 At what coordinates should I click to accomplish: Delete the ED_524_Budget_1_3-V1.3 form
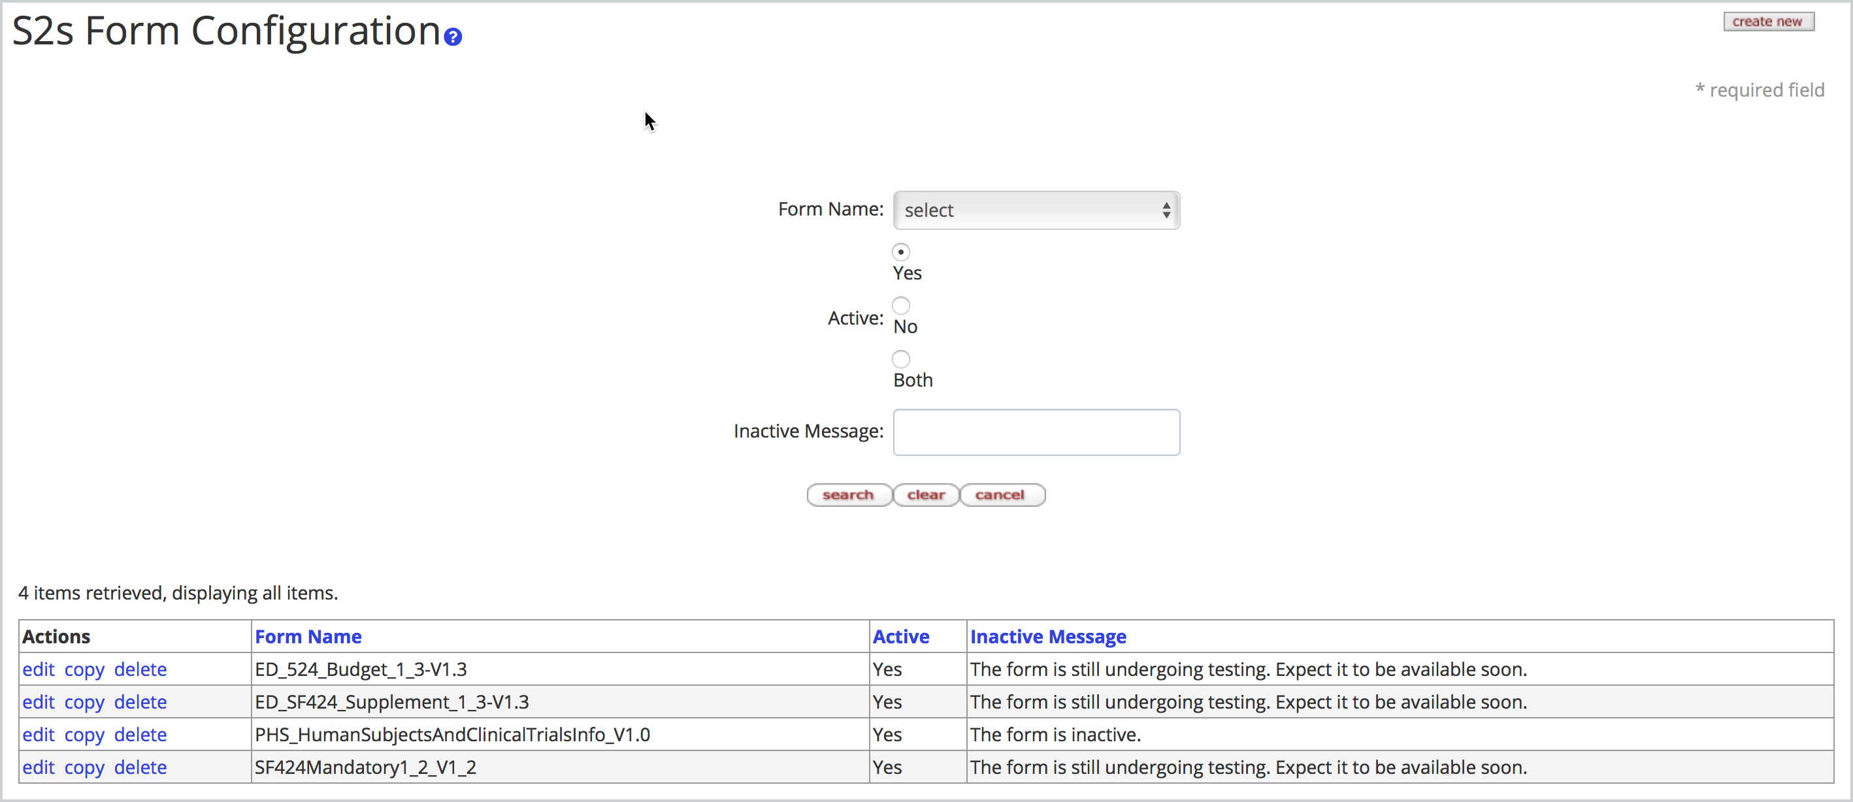click(x=141, y=669)
